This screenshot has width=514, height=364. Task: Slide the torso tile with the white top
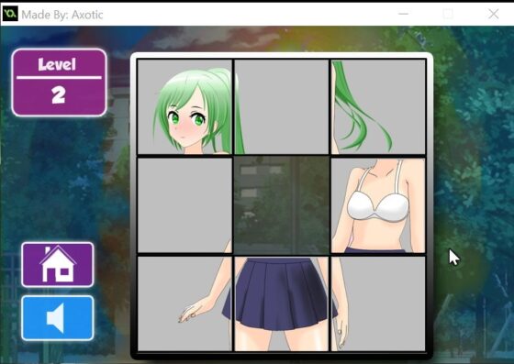pyautogui.click(x=378, y=205)
